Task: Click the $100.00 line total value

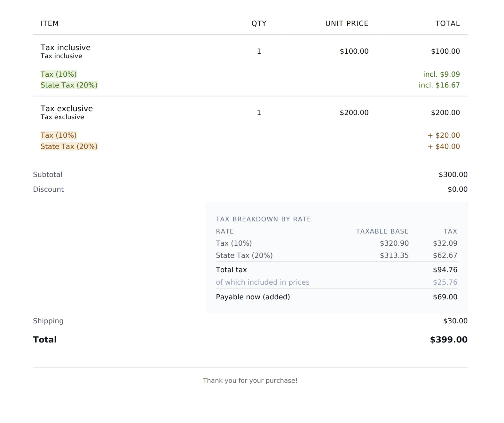Action: click(x=445, y=51)
